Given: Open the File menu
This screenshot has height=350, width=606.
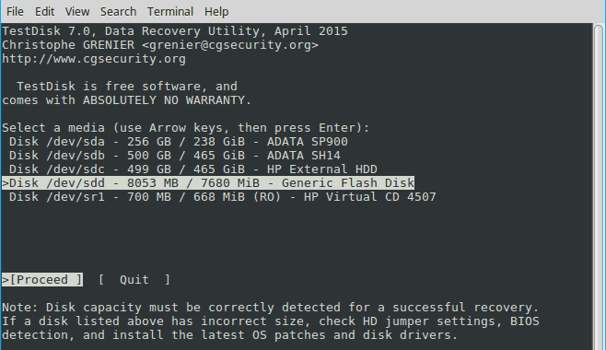Looking at the screenshot, I should [x=15, y=12].
